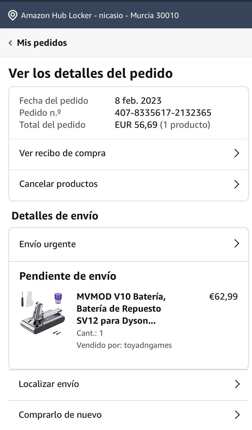Open Envío urgente details

[48, 244]
